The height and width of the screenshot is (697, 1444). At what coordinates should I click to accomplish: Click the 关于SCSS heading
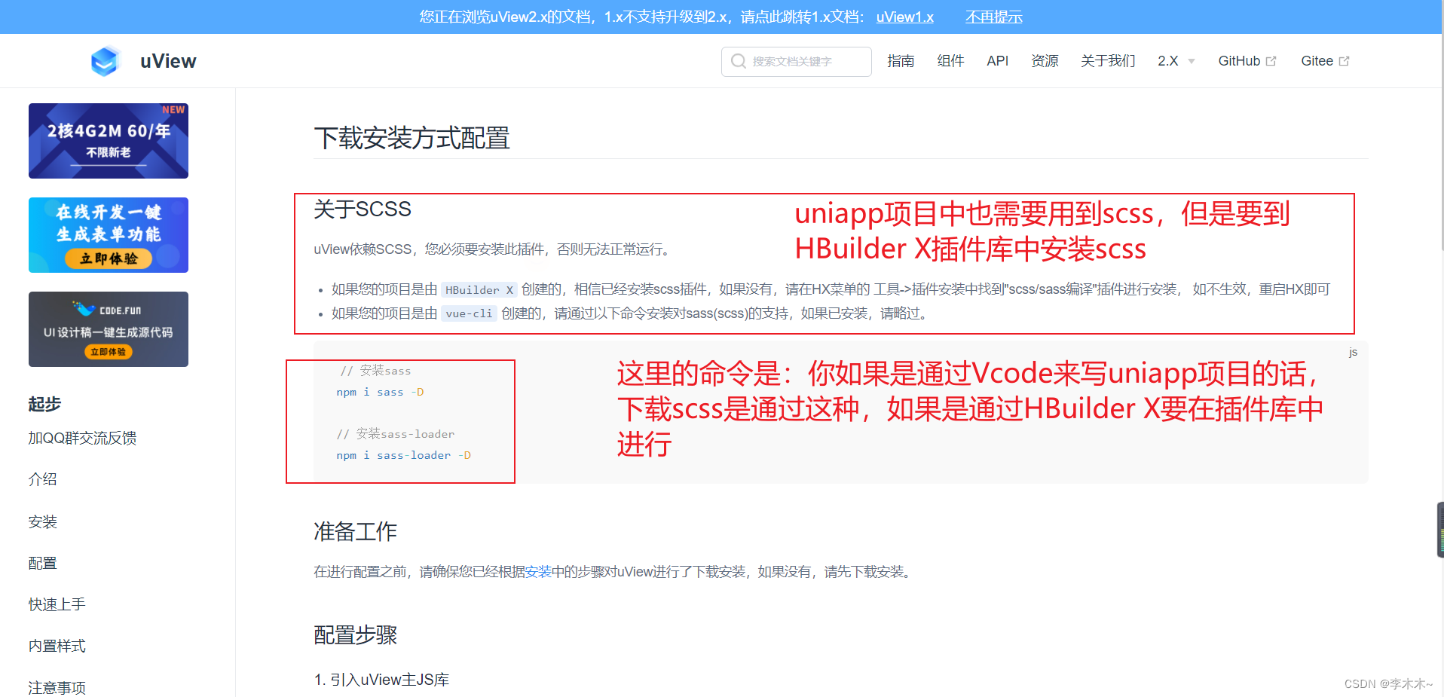click(x=363, y=209)
